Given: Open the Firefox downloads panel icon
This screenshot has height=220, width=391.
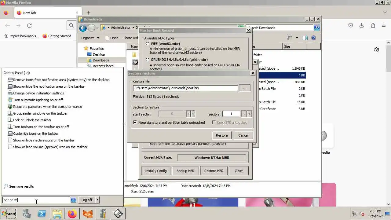Looking at the screenshot, I should tap(361, 26).
